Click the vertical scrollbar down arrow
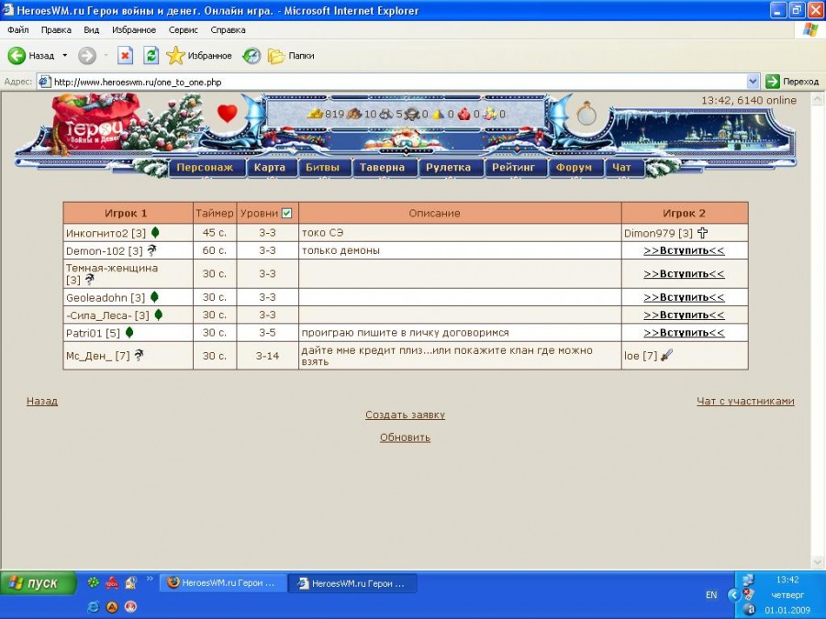The height and width of the screenshot is (619, 826). pos(818,561)
